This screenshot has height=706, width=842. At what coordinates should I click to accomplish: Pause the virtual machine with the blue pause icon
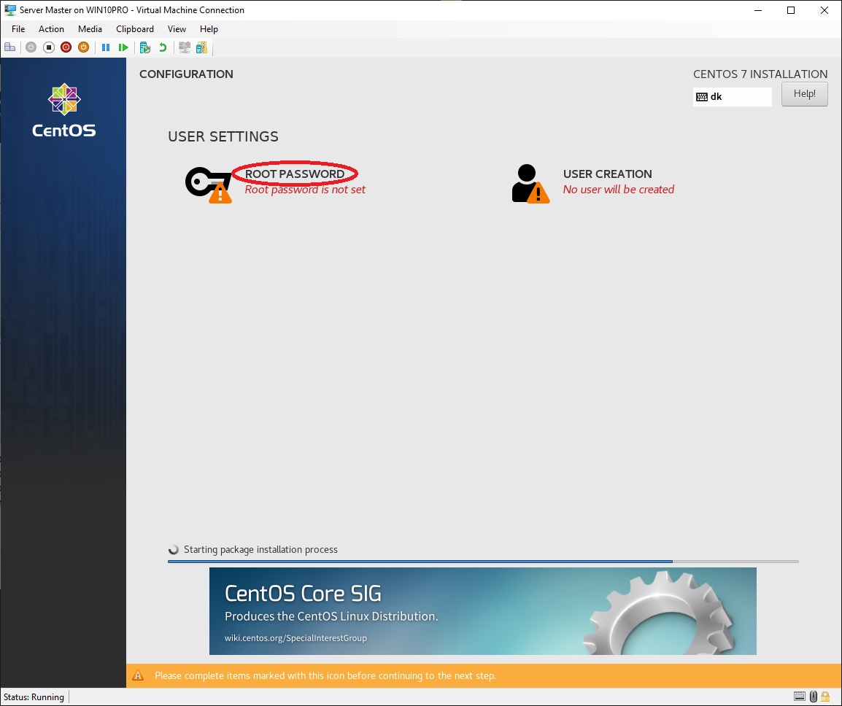click(106, 47)
